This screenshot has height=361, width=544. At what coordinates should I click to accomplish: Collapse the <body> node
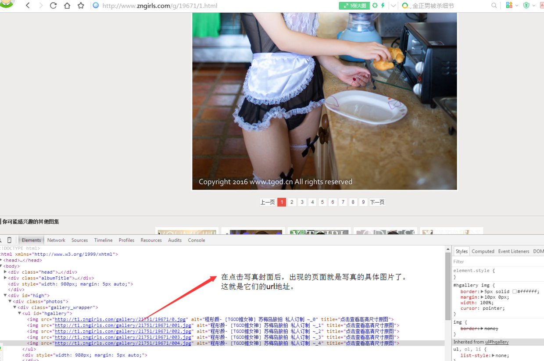click(x=1, y=266)
